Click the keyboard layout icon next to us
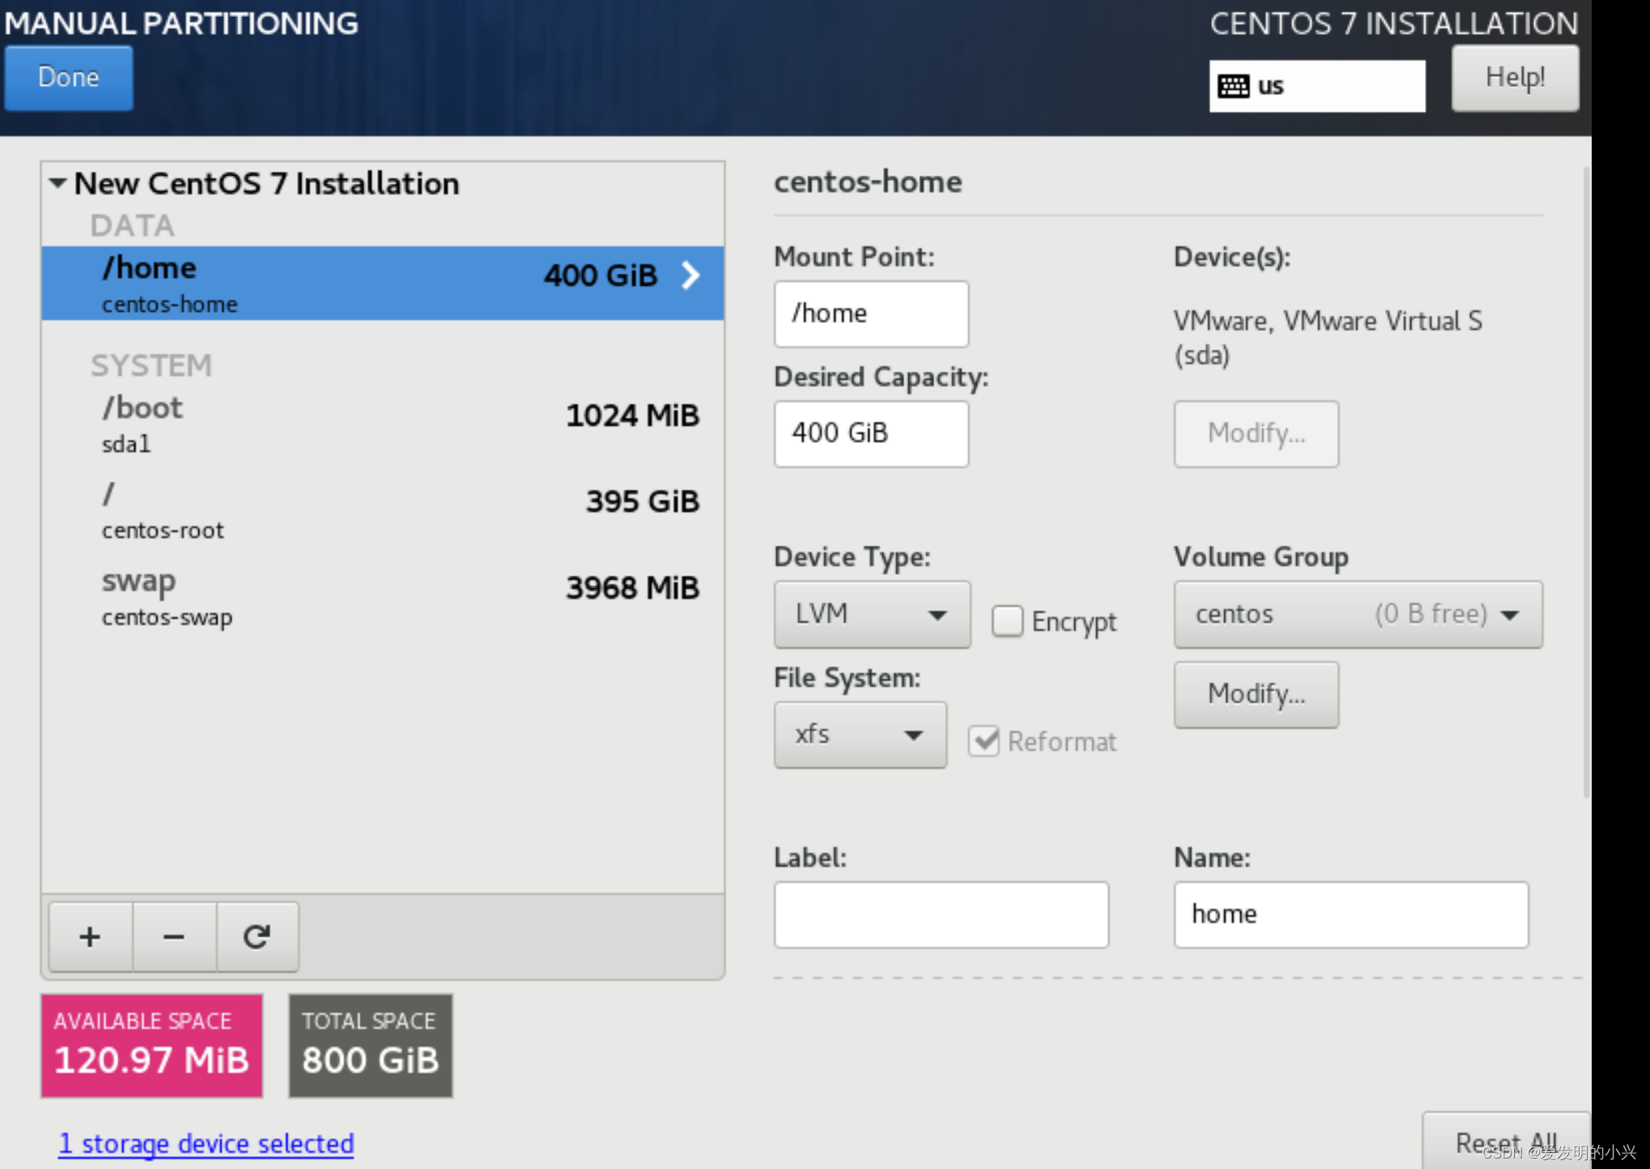This screenshot has height=1169, width=1650. tap(1233, 86)
